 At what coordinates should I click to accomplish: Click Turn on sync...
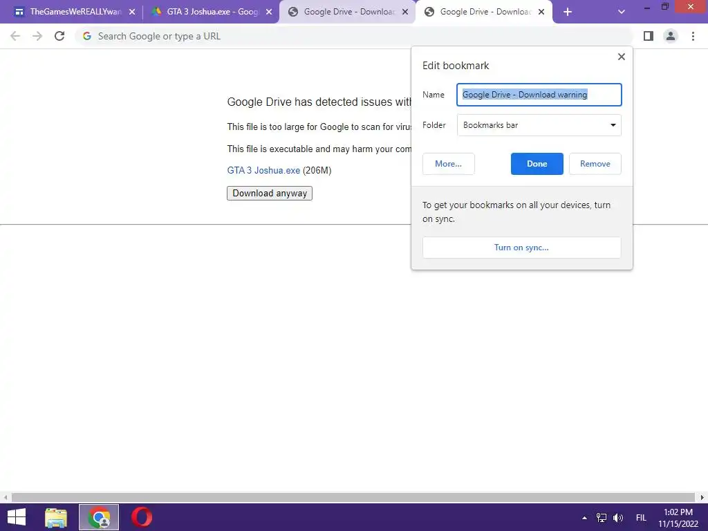click(521, 248)
